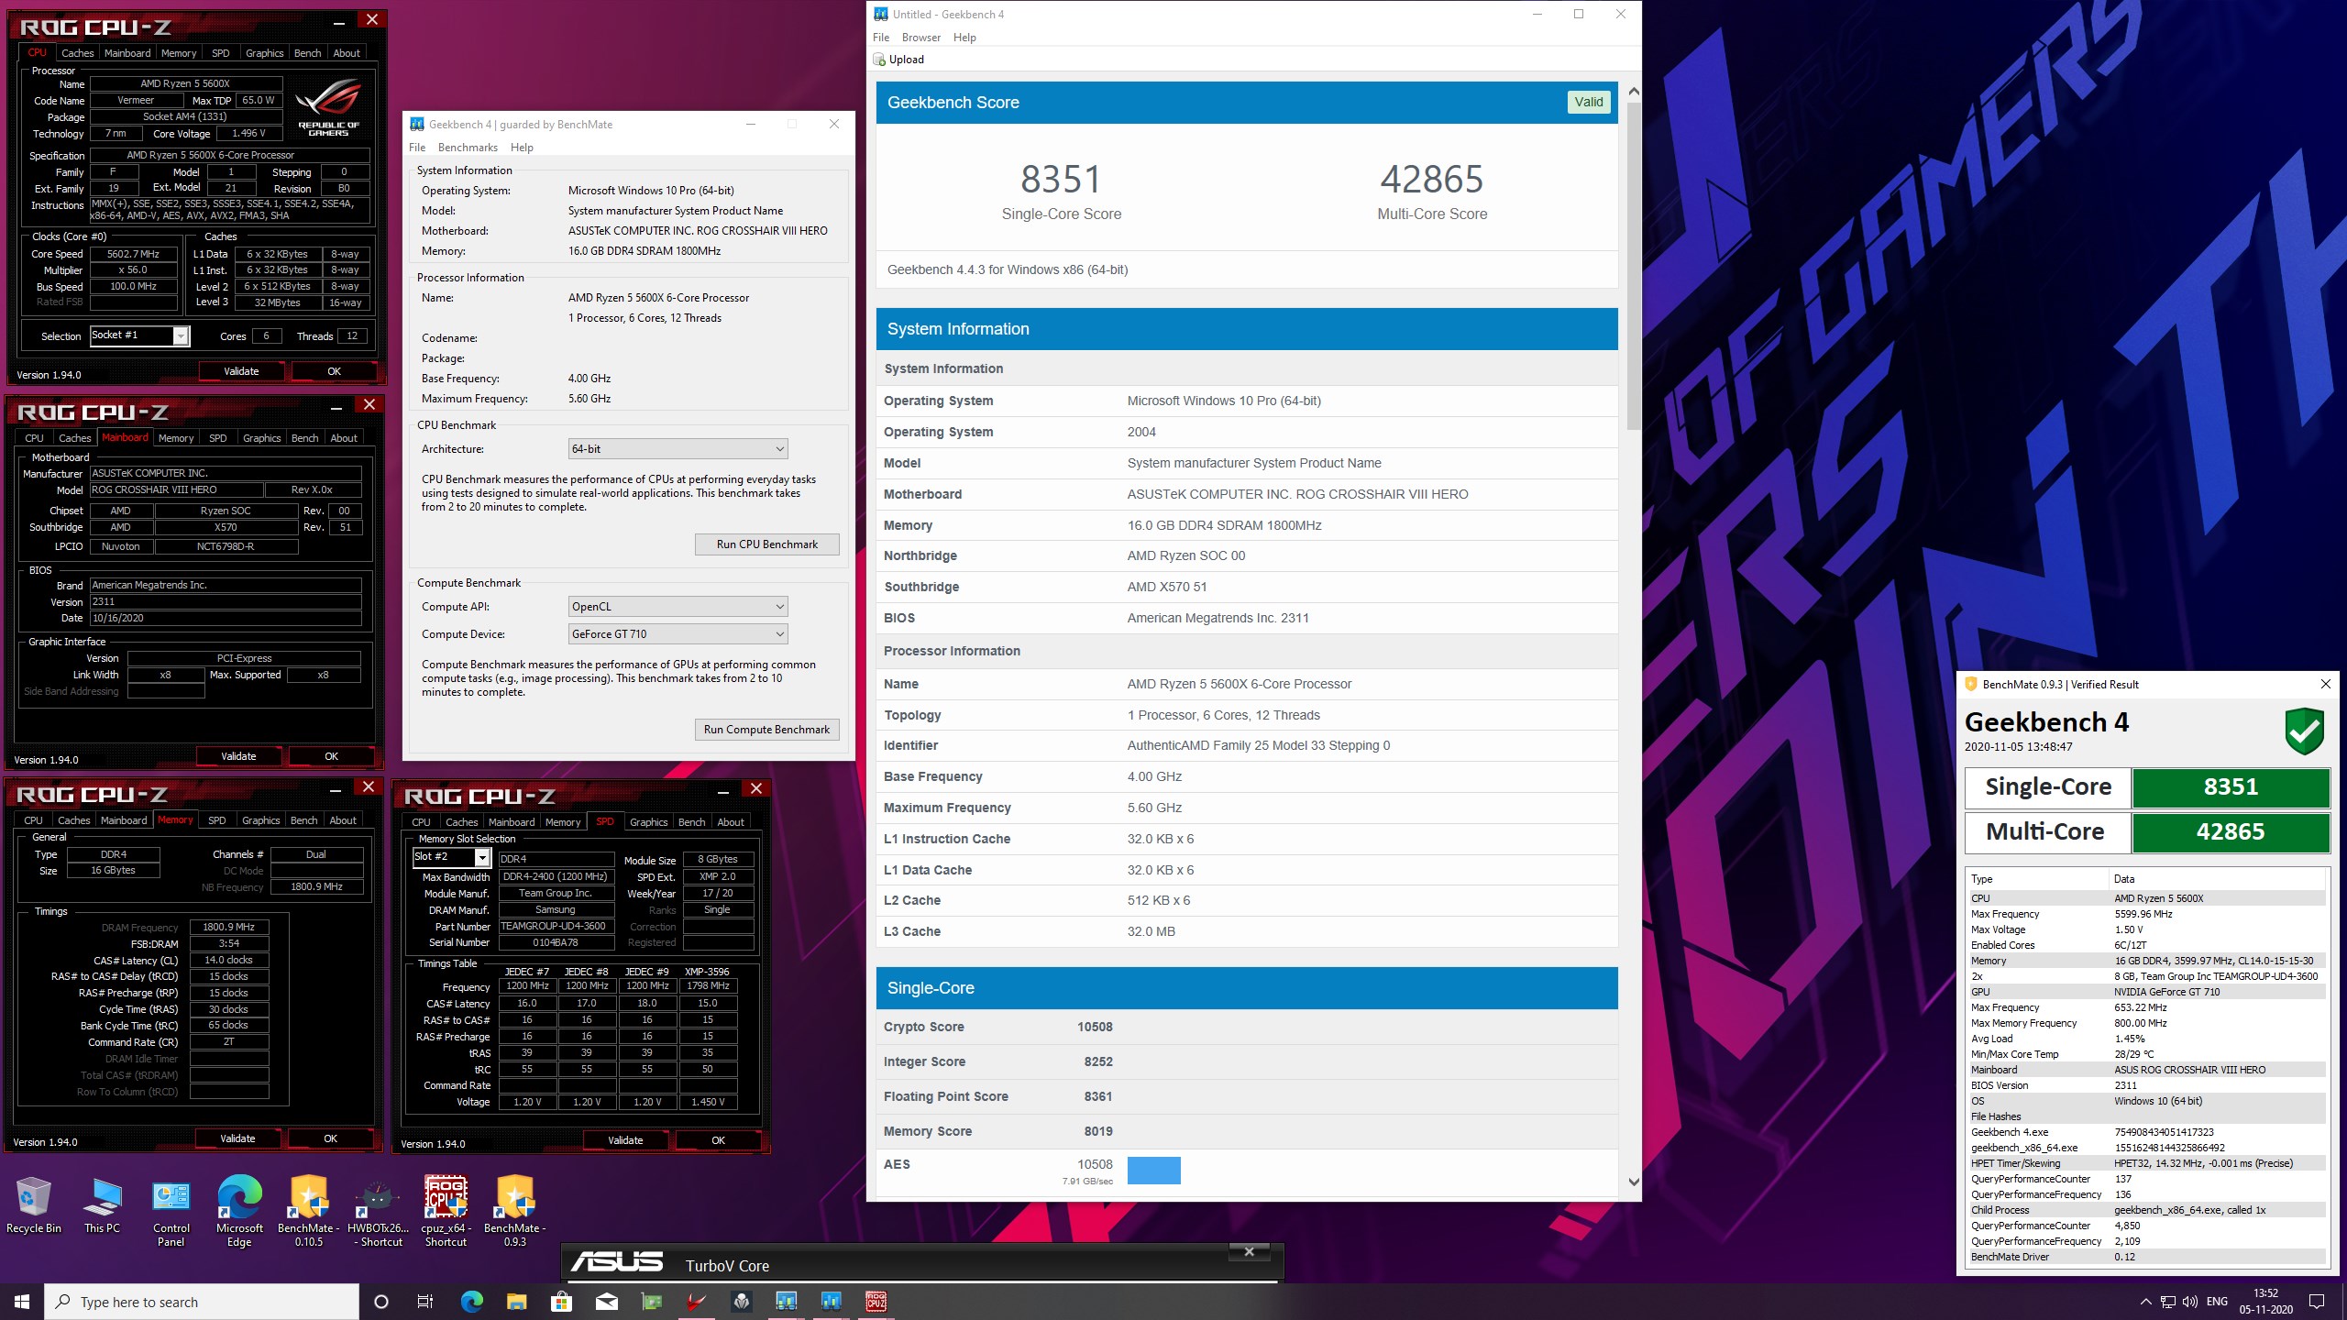This screenshot has height=1320, width=2347.
Task: Open Task View from the taskbar
Action: point(425,1302)
